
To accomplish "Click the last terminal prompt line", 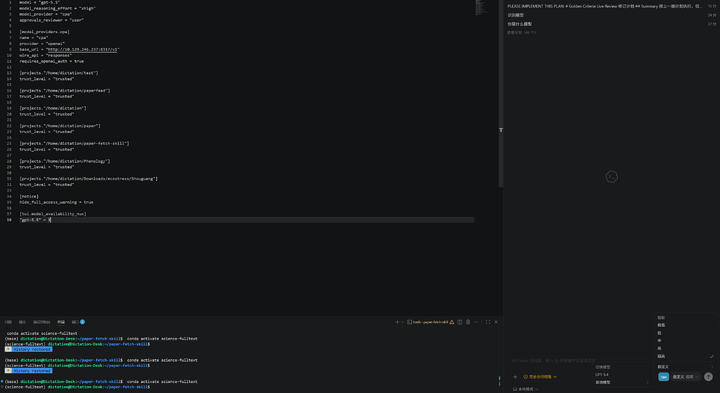I will click(x=77, y=387).
